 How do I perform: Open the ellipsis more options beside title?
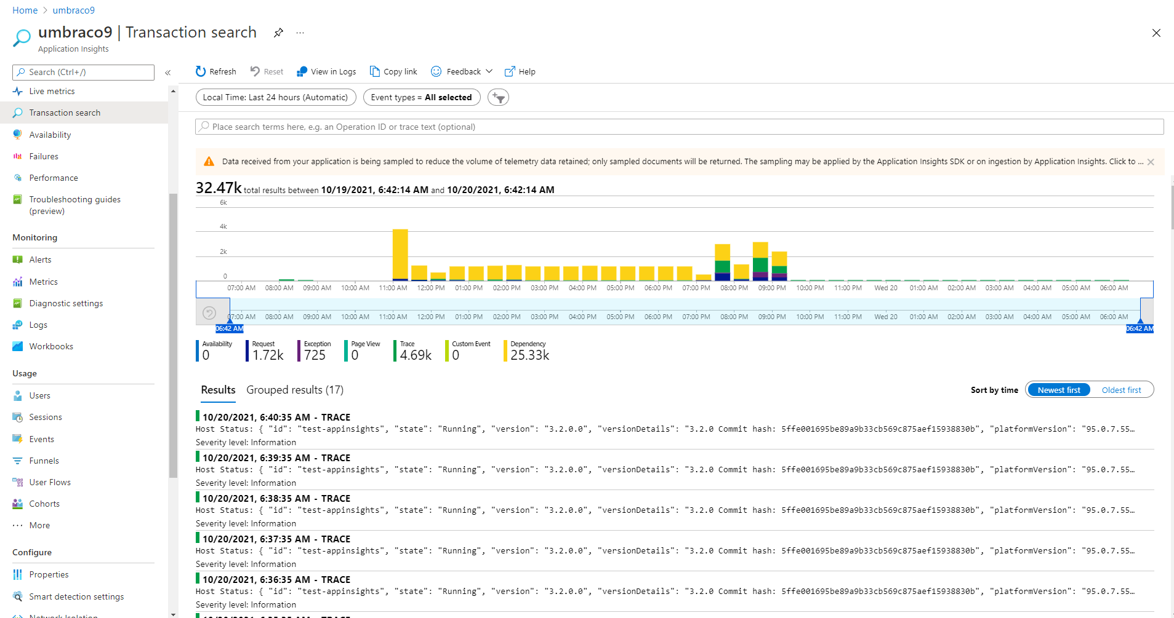point(300,33)
